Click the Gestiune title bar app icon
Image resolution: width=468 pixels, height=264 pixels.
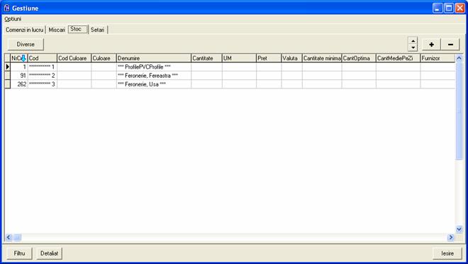pyautogui.click(x=6, y=8)
